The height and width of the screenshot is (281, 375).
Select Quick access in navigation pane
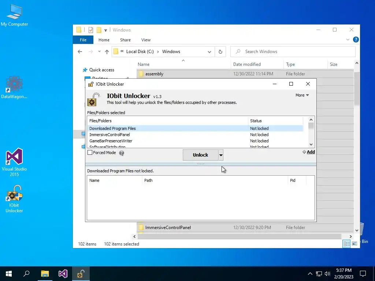[102, 70]
